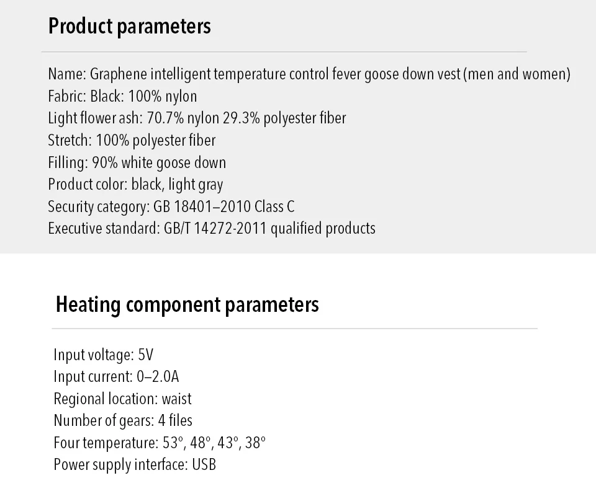
Task: Click the "Product parameters" heading
Action: [129, 27]
